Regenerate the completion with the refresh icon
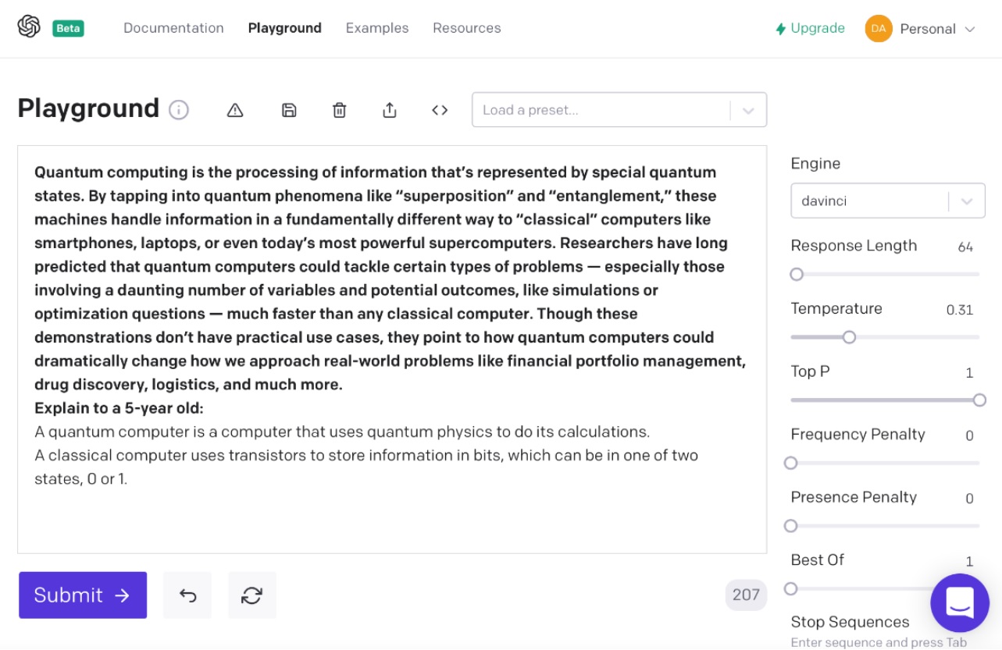This screenshot has height=650, width=1002. (x=251, y=595)
